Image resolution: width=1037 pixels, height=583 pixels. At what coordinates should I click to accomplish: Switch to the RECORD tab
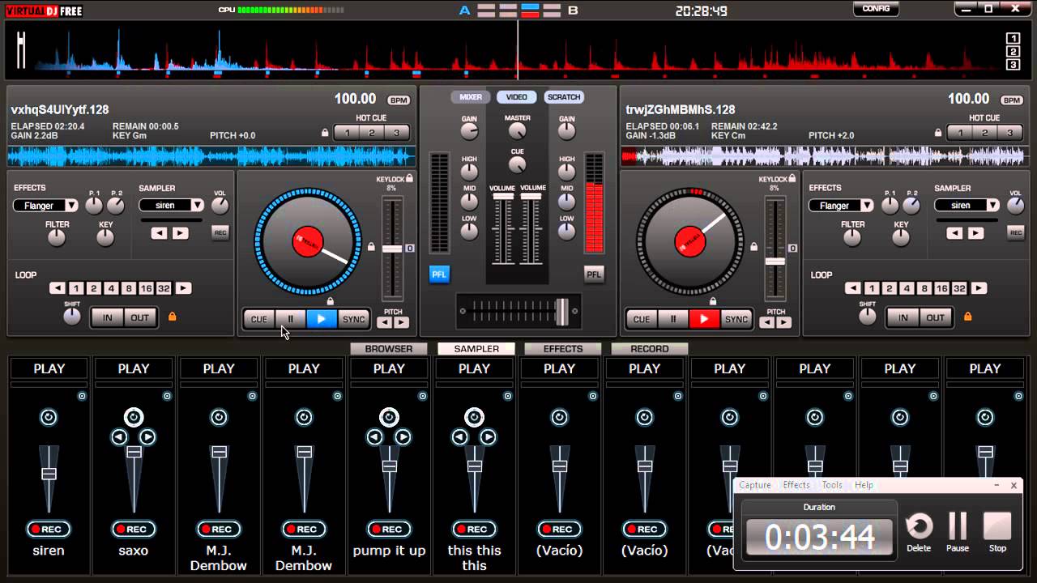pos(650,349)
